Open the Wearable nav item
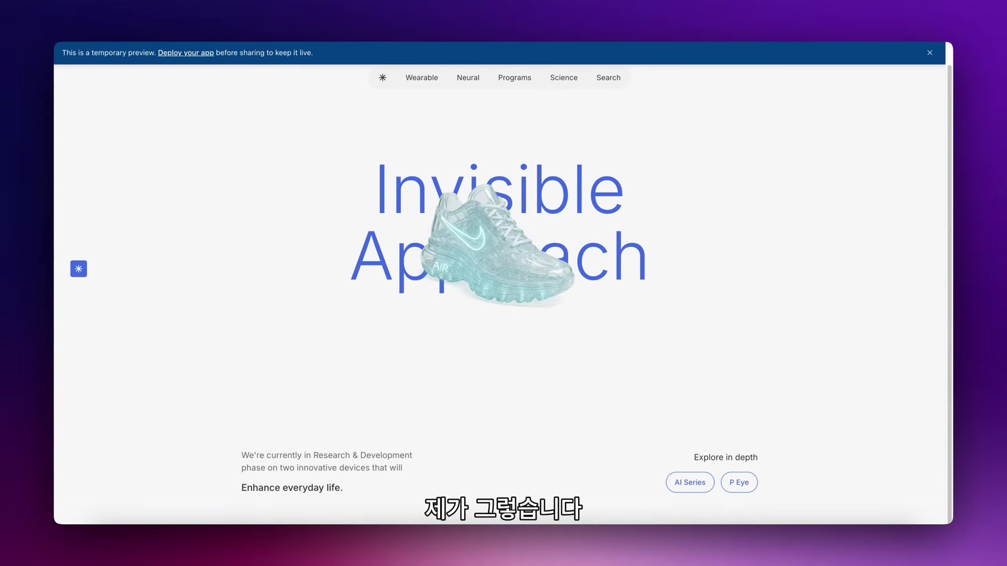Screen dimensions: 1007x566 point(421,78)
